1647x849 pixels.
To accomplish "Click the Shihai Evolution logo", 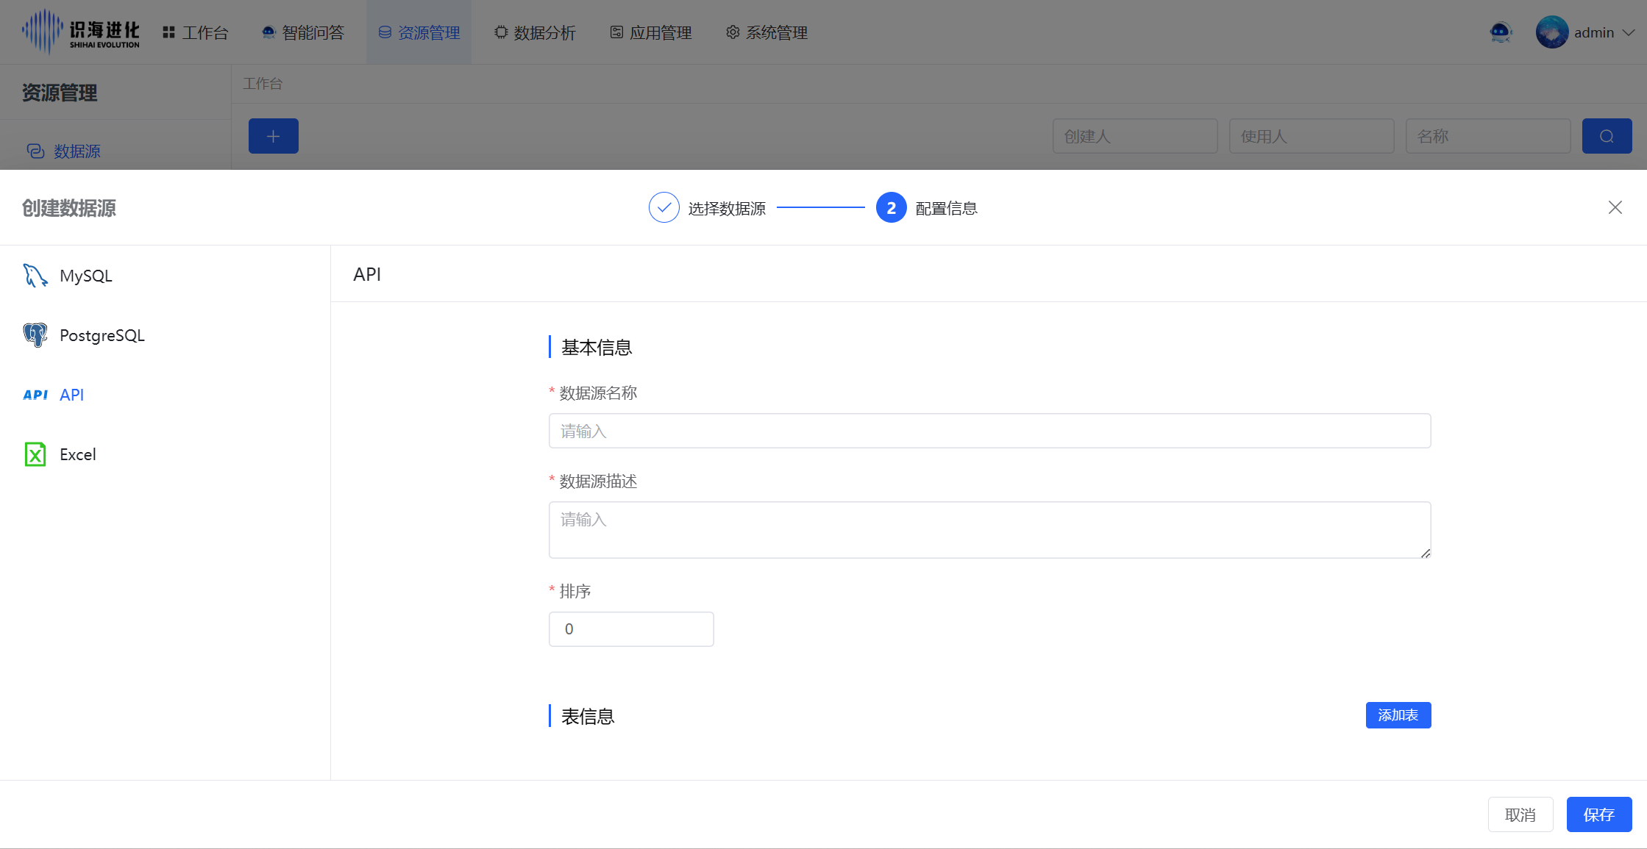I will [x=80, y=32].
